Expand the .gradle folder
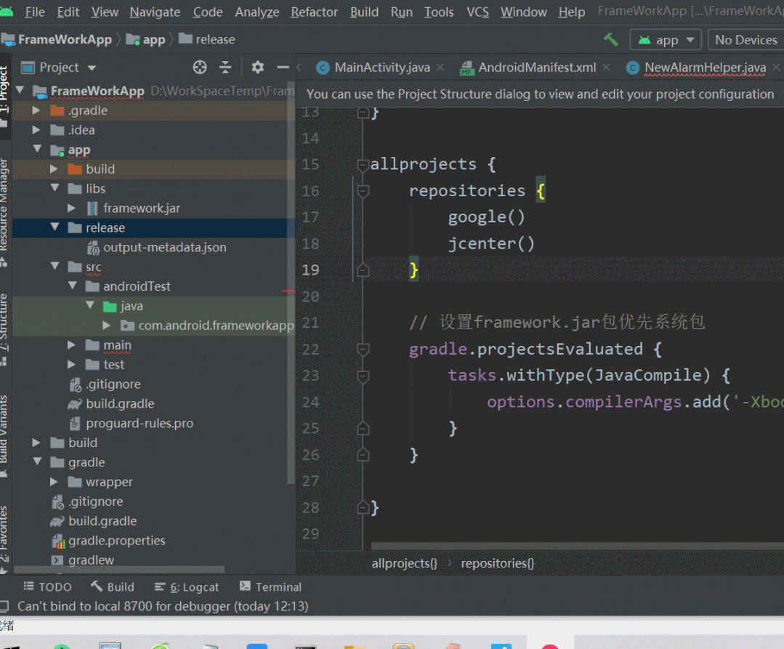This screenshot has height=649, width=784. tap(36, 110)
